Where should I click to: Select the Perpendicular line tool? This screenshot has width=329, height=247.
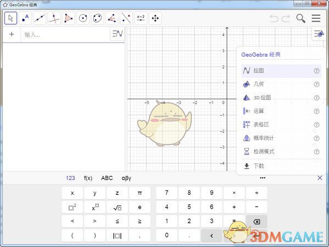click(x=54, y=18)
